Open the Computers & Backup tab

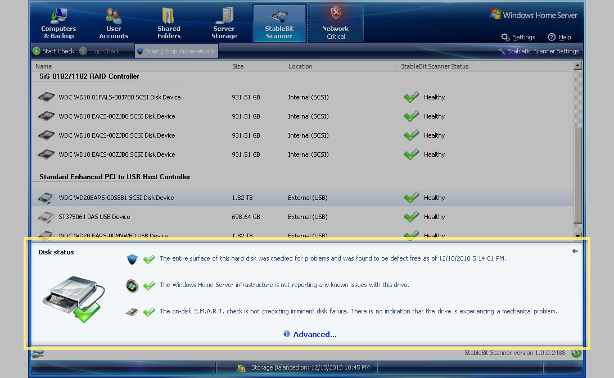(x=58, y=24)
